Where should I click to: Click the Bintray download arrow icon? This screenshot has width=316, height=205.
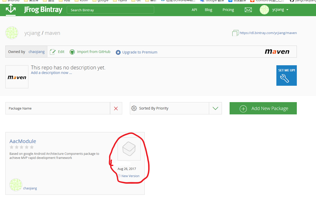pyautogui.click(x=11, y=9)
